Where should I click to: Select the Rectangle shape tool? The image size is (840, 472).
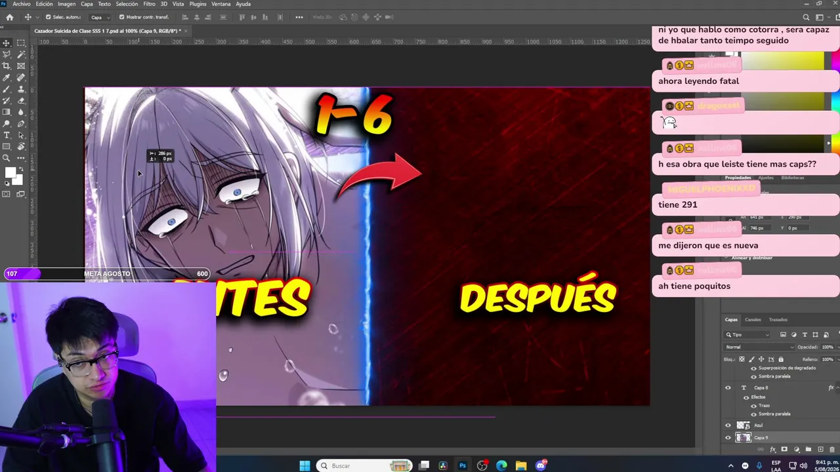click(7, 147)
